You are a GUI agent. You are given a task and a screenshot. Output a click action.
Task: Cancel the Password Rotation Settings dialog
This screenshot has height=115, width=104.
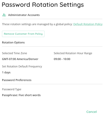tap(91, 112)
